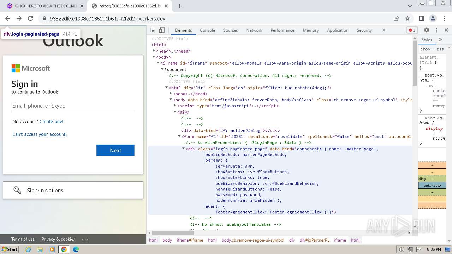Open the media player taskbar icon
This screenshot has width=452, height=254.
pos(52,249)
